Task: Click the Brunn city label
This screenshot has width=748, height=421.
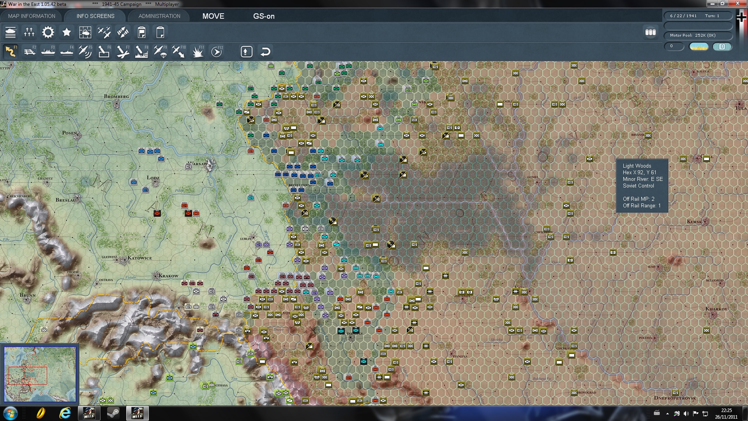Action: point(27,295)
